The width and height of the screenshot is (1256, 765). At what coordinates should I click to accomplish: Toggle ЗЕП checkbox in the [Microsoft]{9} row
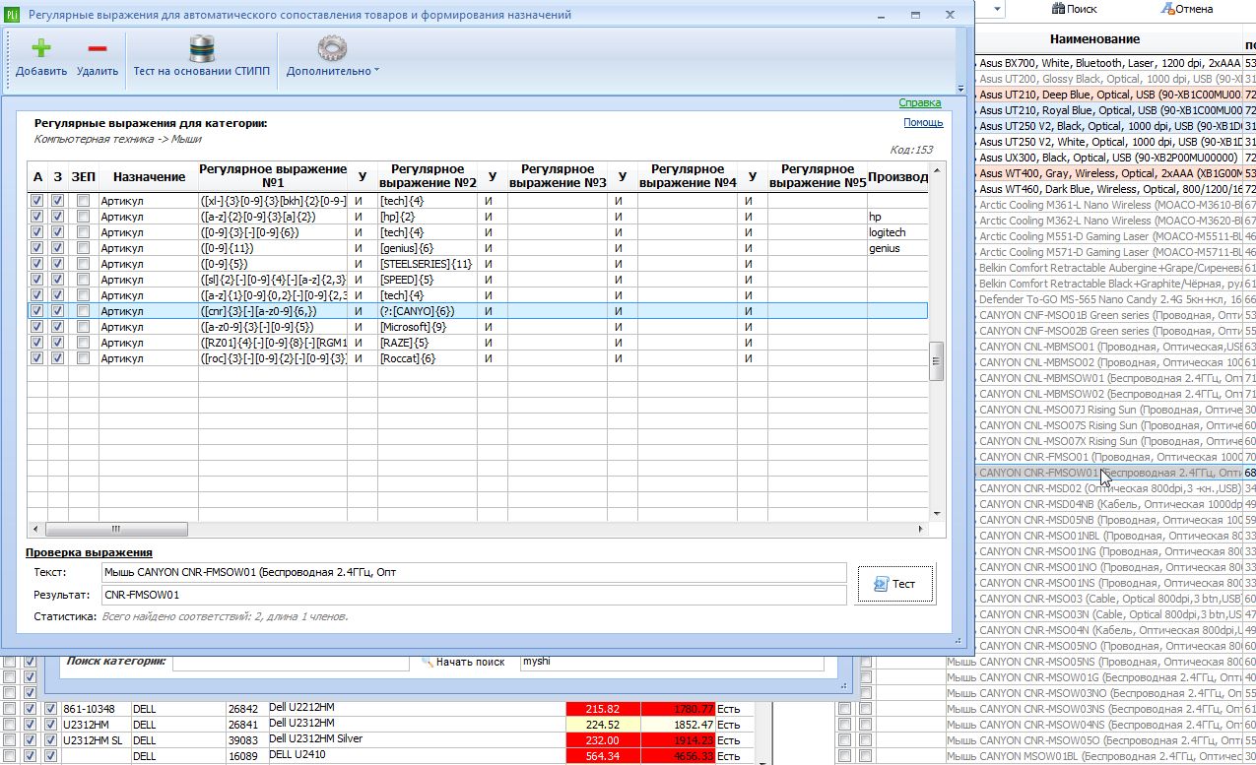(84, 327)
